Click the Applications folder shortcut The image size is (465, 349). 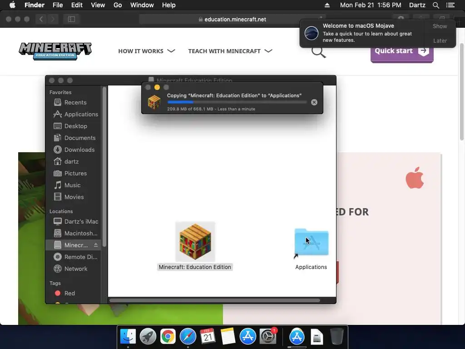(x=312, y=243)
